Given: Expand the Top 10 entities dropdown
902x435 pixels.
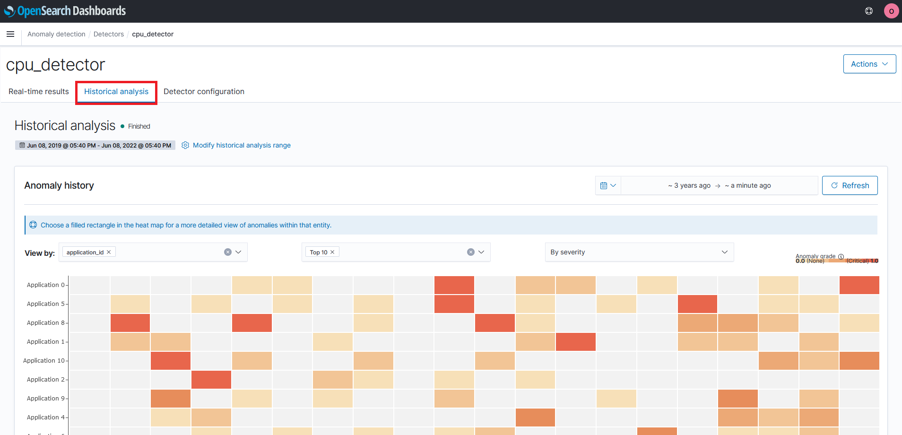Looking at the screenshot, I should pyautogui.click(x=481, y=252).
